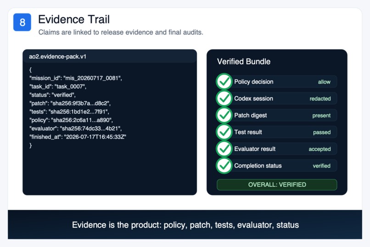Click the 'verified' value beside Completion status

pyautogui.click(x=322, y=166)
